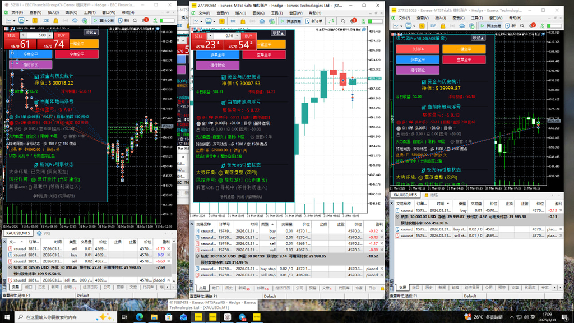The height and width of the screenshot is (323, 574).
Task: Open Task View on the taskbar
Action: [x=124, y=317]
